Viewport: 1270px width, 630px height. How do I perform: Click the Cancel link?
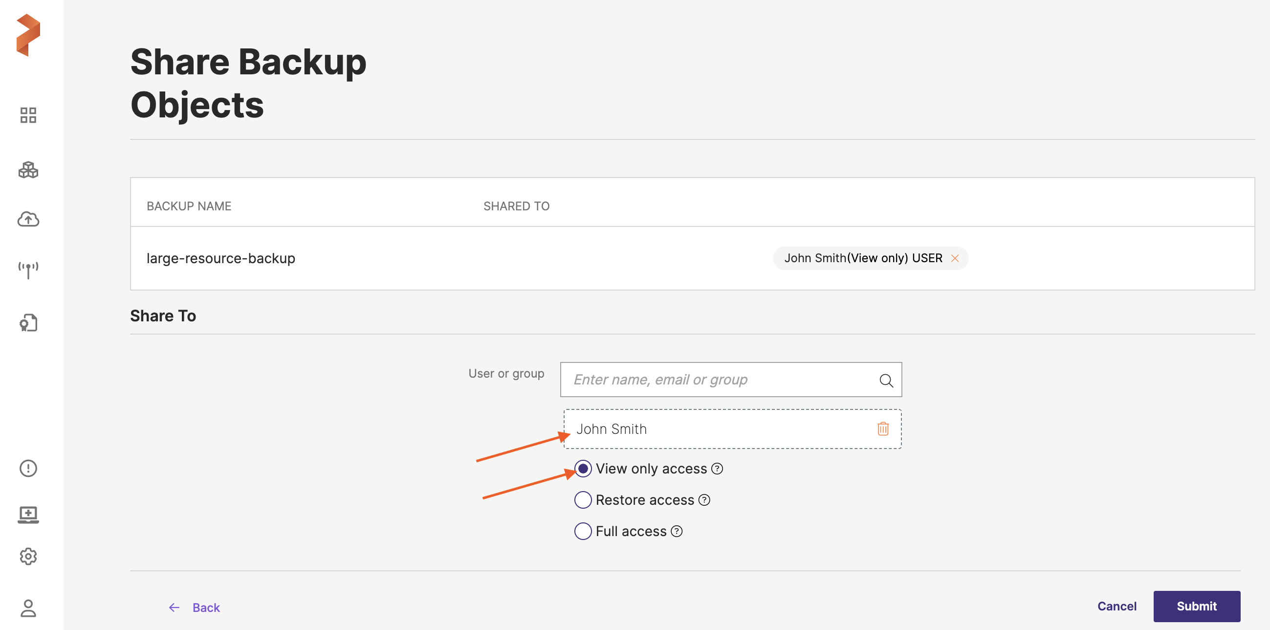[x=1116, y=606]
